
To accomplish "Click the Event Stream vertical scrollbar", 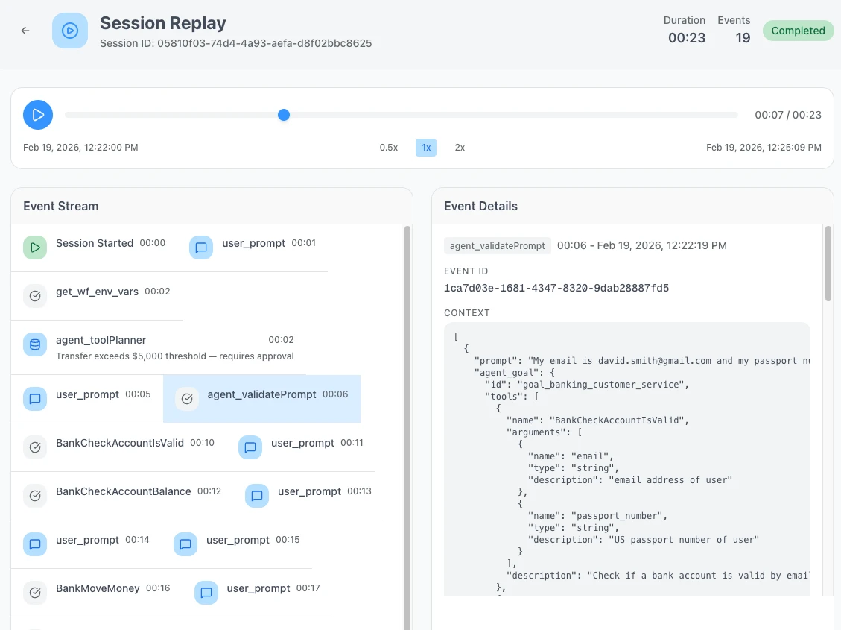I will tap(407, 418).
